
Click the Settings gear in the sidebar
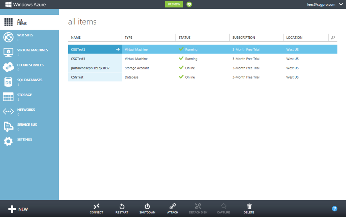click(x=8, y=141)
